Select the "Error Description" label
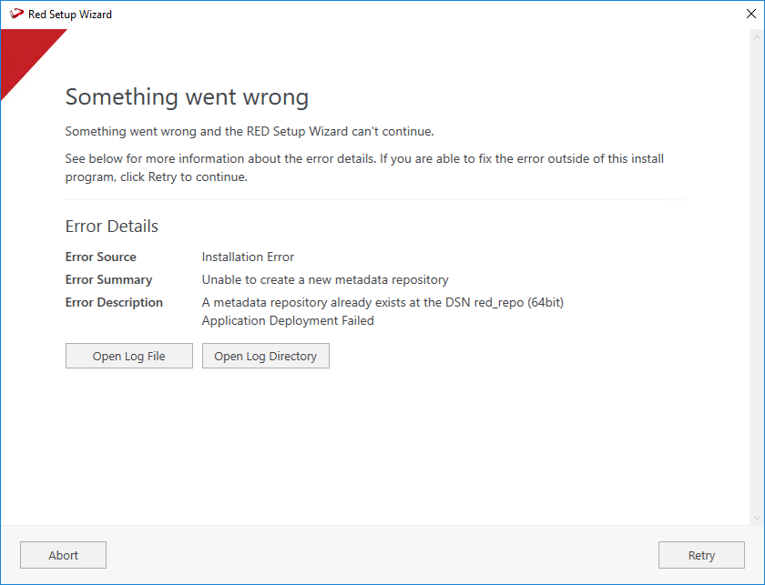The image size is (765, 585). pos(114,303)
